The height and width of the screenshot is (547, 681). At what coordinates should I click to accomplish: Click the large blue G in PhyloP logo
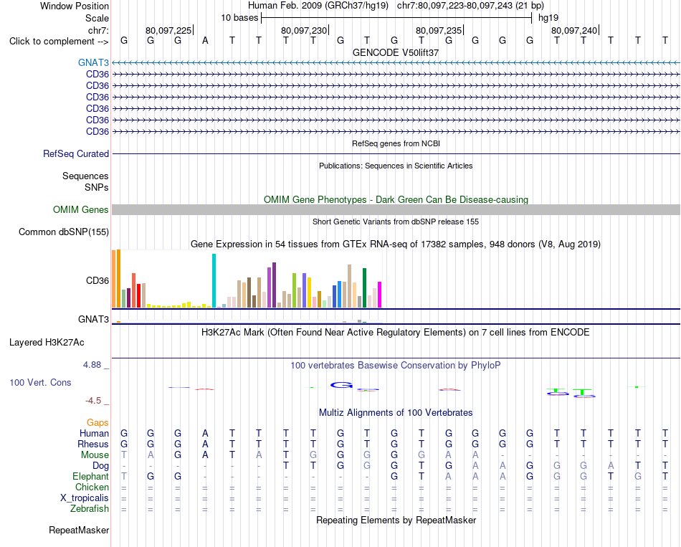341,385
